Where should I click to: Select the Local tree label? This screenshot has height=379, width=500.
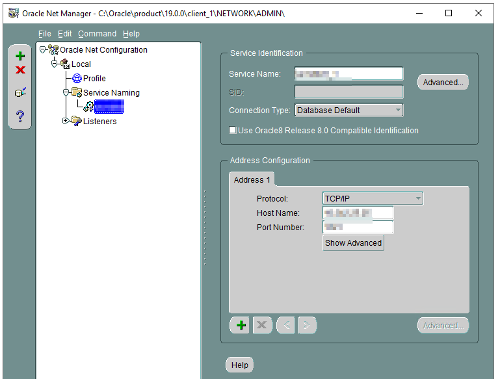[81, 64]
